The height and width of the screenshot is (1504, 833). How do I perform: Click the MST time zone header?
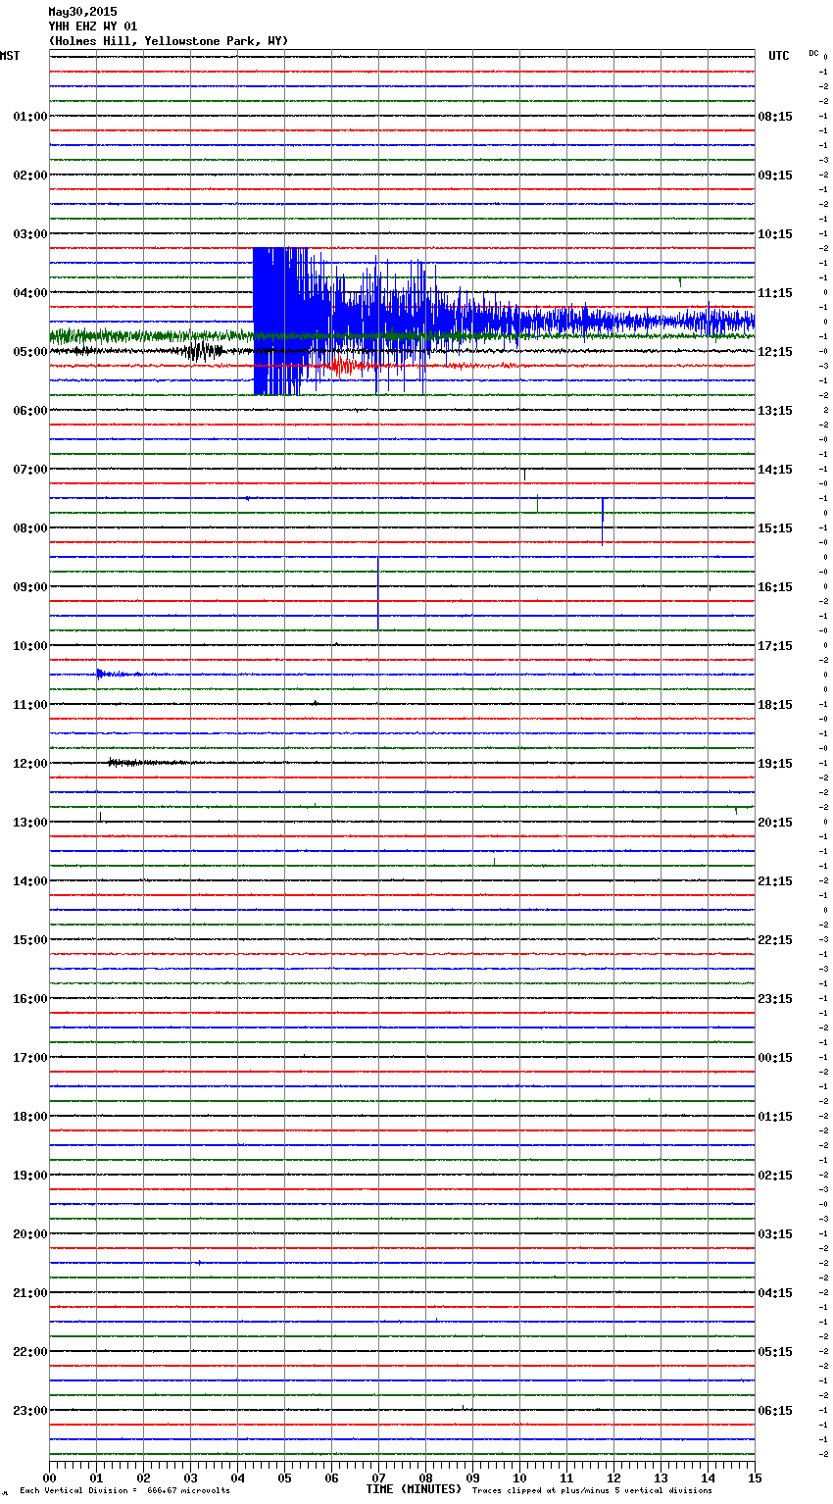coord(10,56)
